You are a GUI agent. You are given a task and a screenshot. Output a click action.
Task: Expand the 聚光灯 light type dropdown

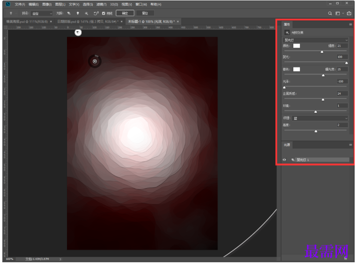[x=316, y=40]
